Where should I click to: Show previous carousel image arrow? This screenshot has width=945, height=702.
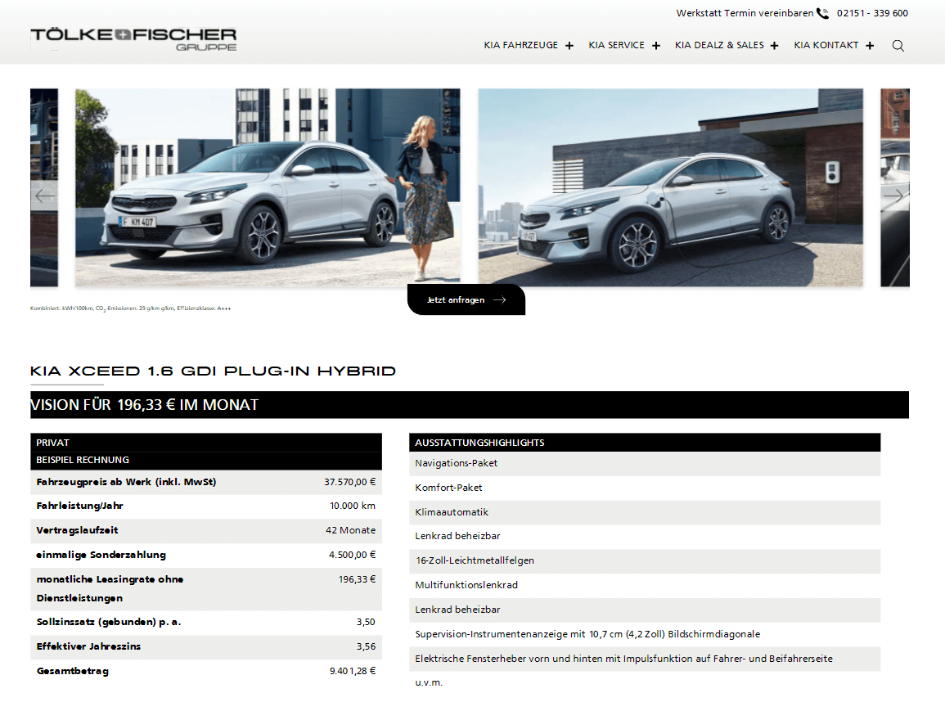coord(44,196)
